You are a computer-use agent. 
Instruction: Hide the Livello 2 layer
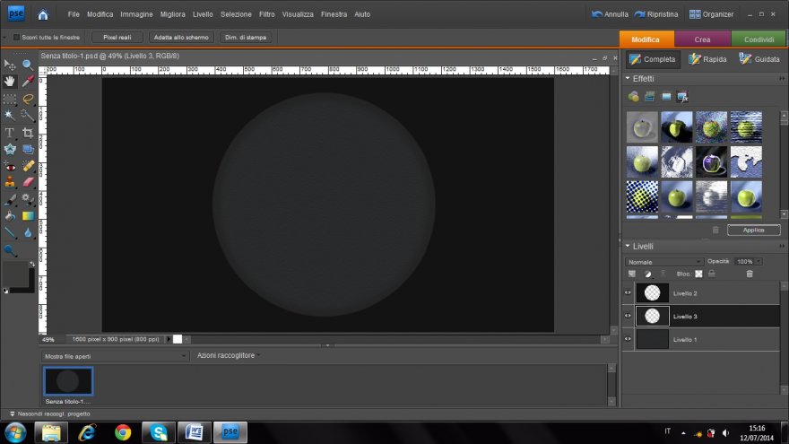coord(628,293)
